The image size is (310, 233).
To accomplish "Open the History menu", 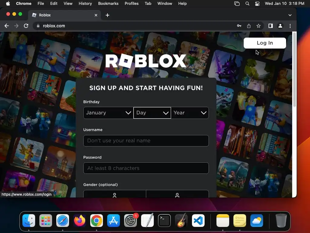I will click(x=85, y=3).
